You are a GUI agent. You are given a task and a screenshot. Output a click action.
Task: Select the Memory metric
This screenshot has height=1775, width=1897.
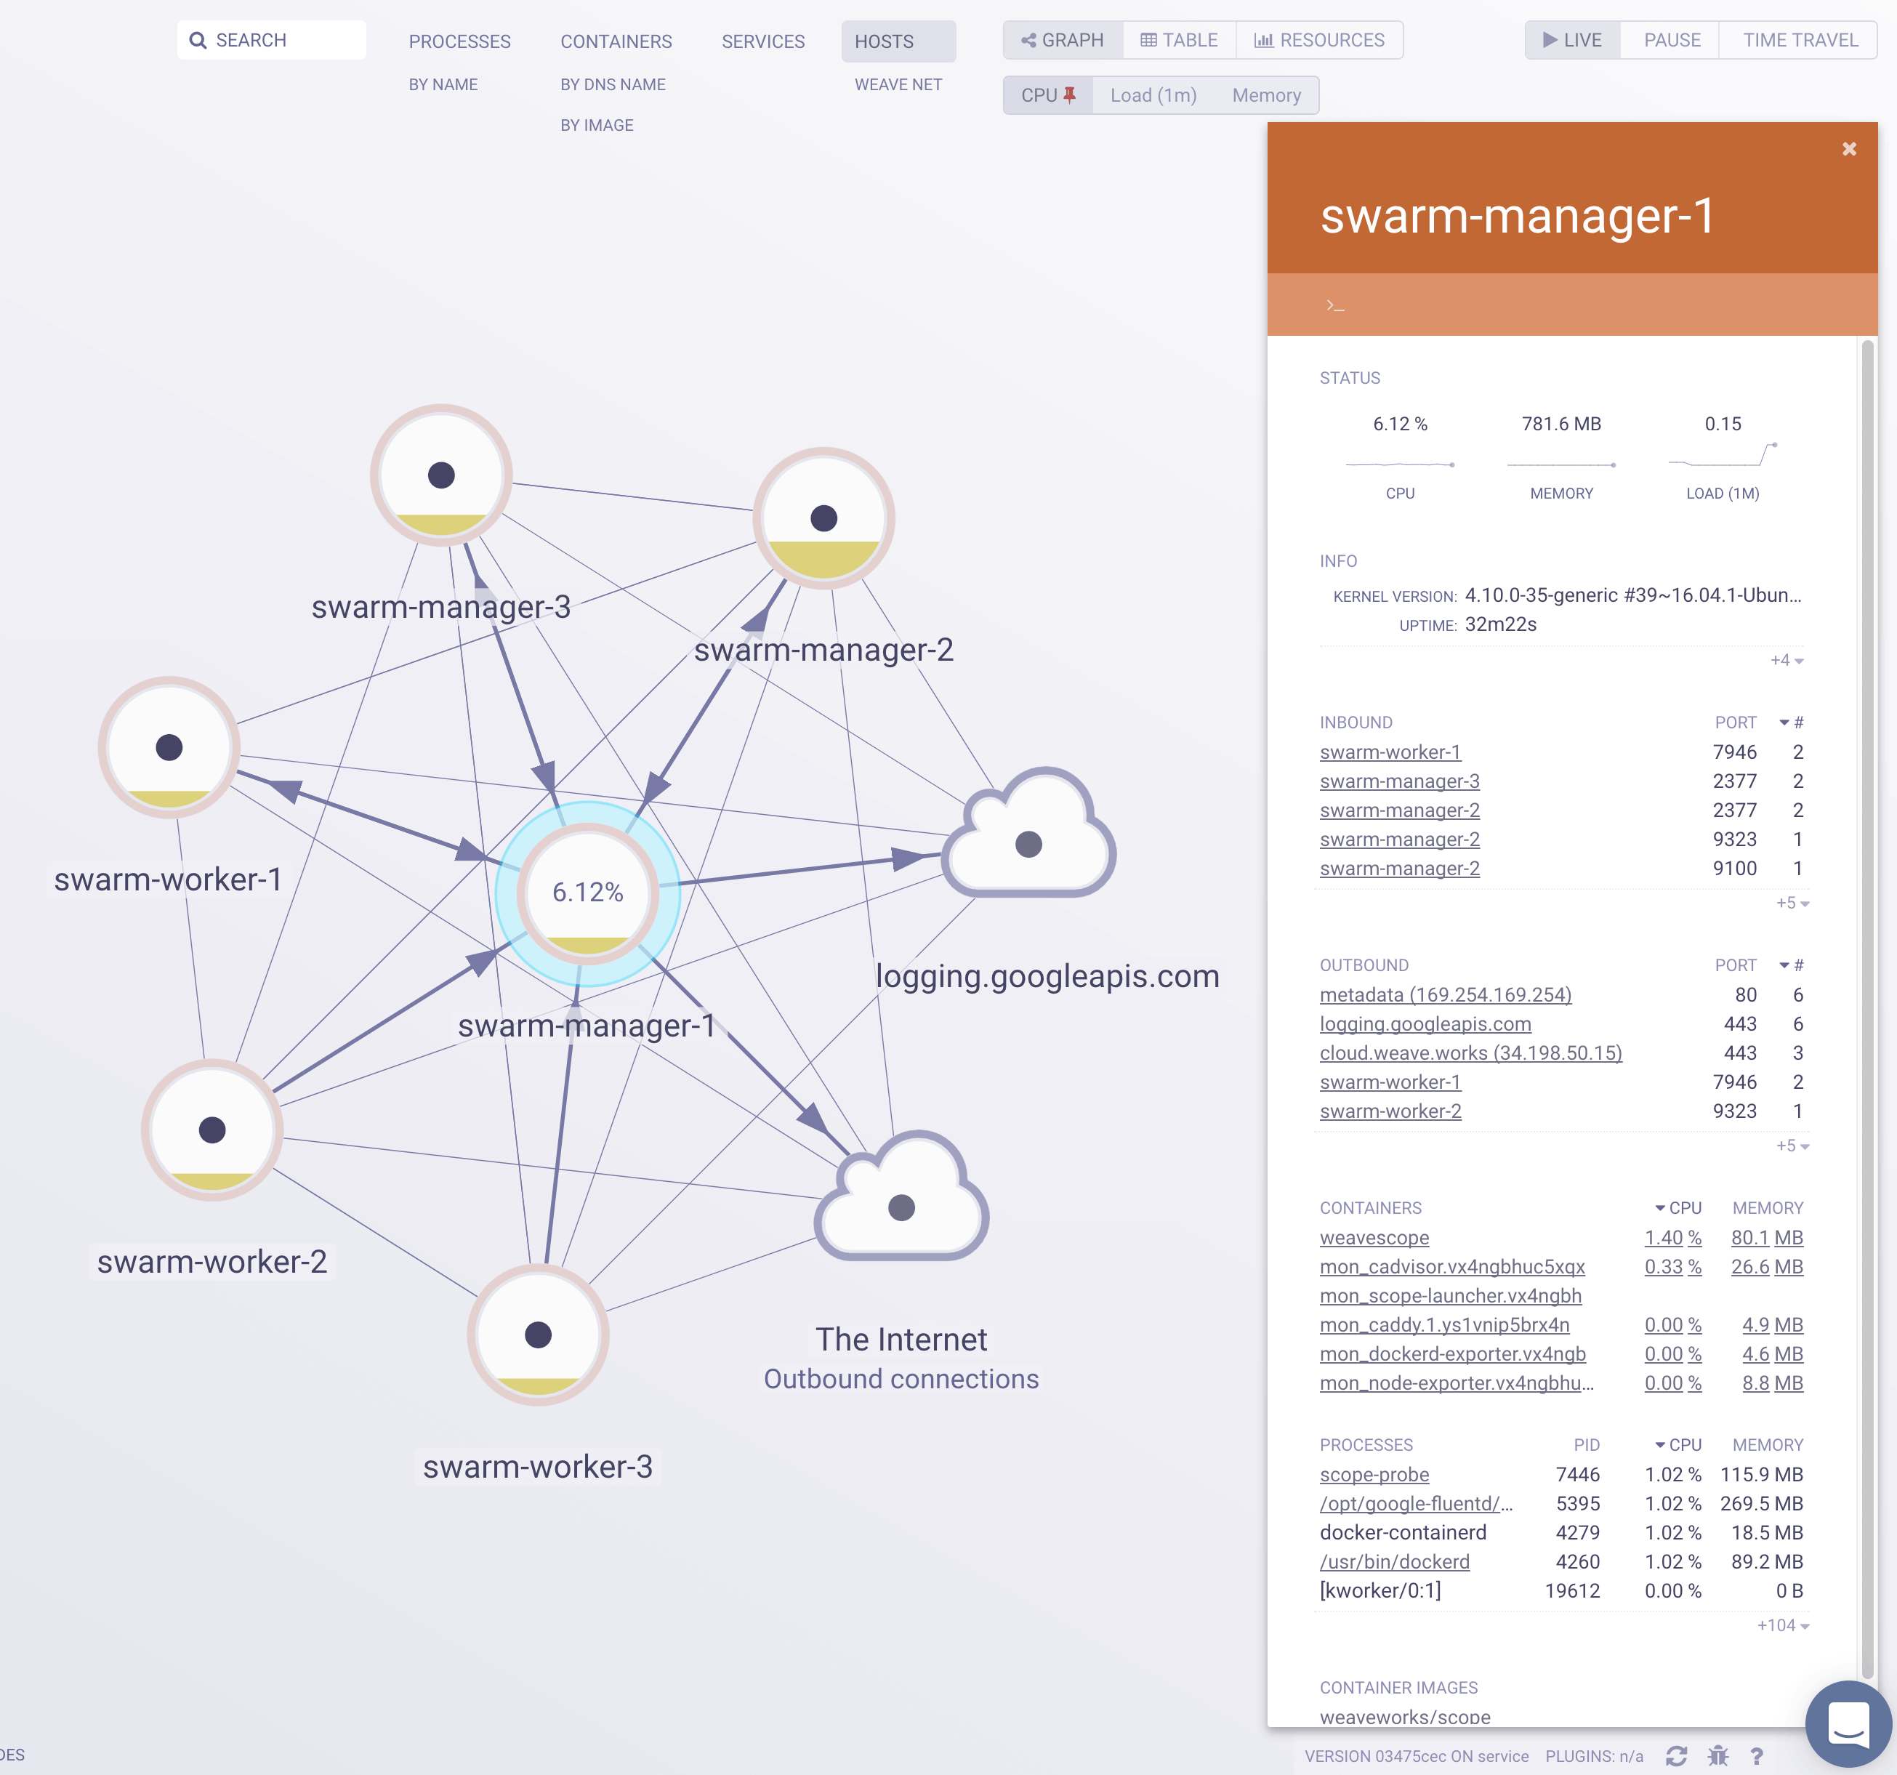coord(1266,95)
